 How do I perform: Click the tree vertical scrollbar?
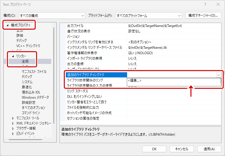coord(54,75)
